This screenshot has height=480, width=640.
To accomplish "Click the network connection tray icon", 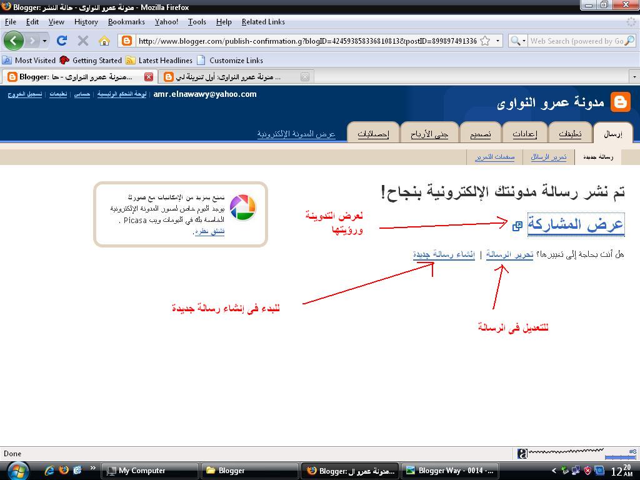I will (576, 471).
